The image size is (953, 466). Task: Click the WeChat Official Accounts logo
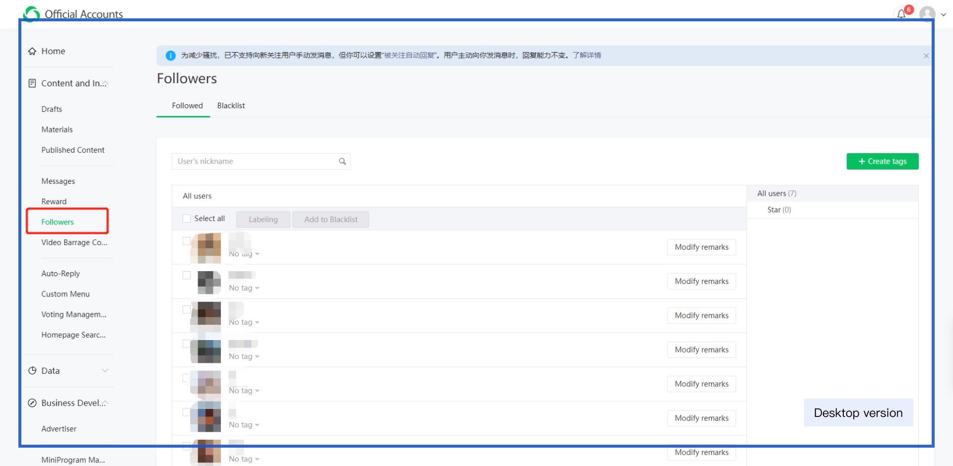point(32,14)
